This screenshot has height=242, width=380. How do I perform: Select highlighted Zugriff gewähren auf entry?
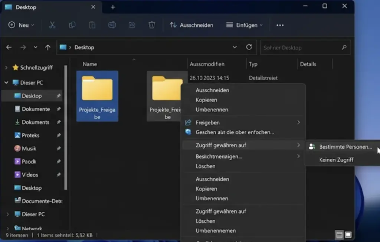pyautogui.click(x=243, y=145)
